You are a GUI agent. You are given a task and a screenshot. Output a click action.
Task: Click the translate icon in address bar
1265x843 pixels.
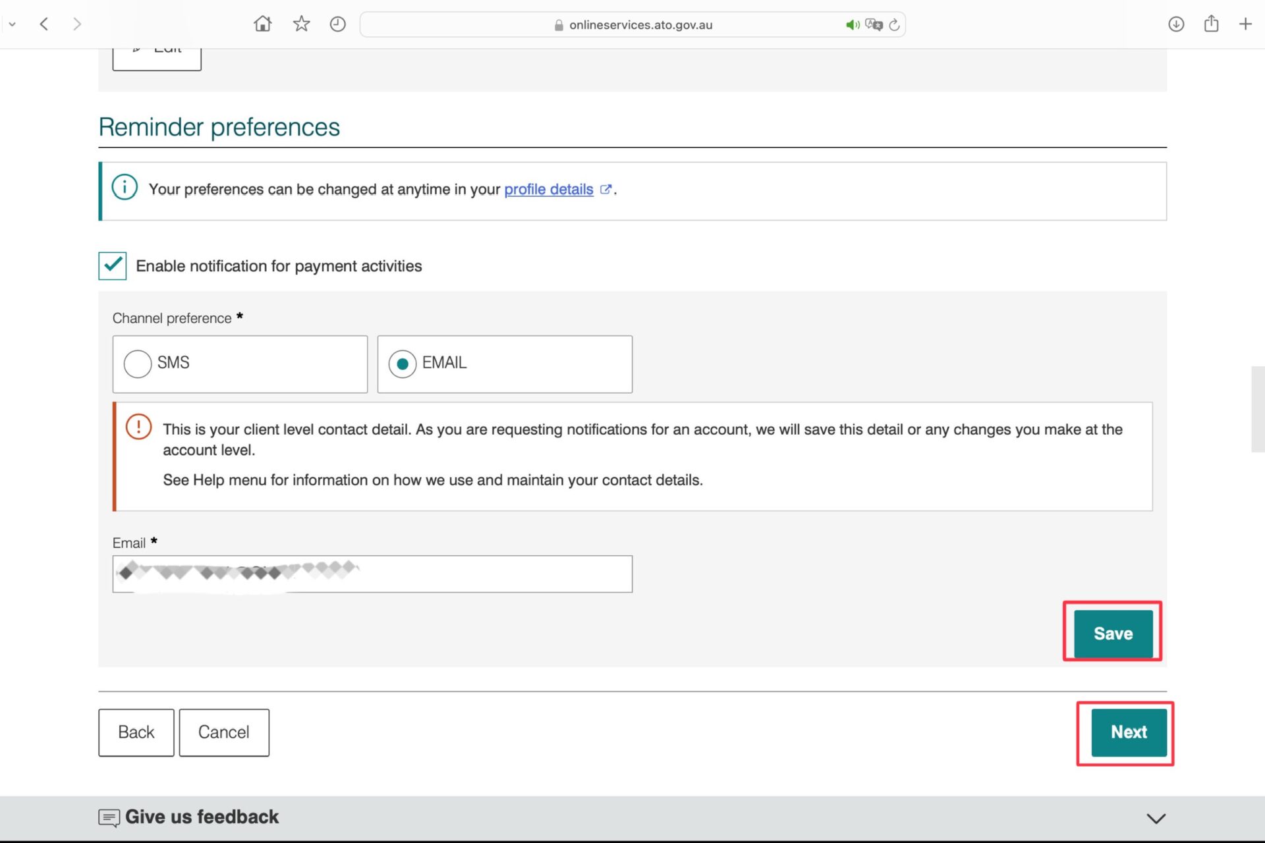click(x=874, y=25)
